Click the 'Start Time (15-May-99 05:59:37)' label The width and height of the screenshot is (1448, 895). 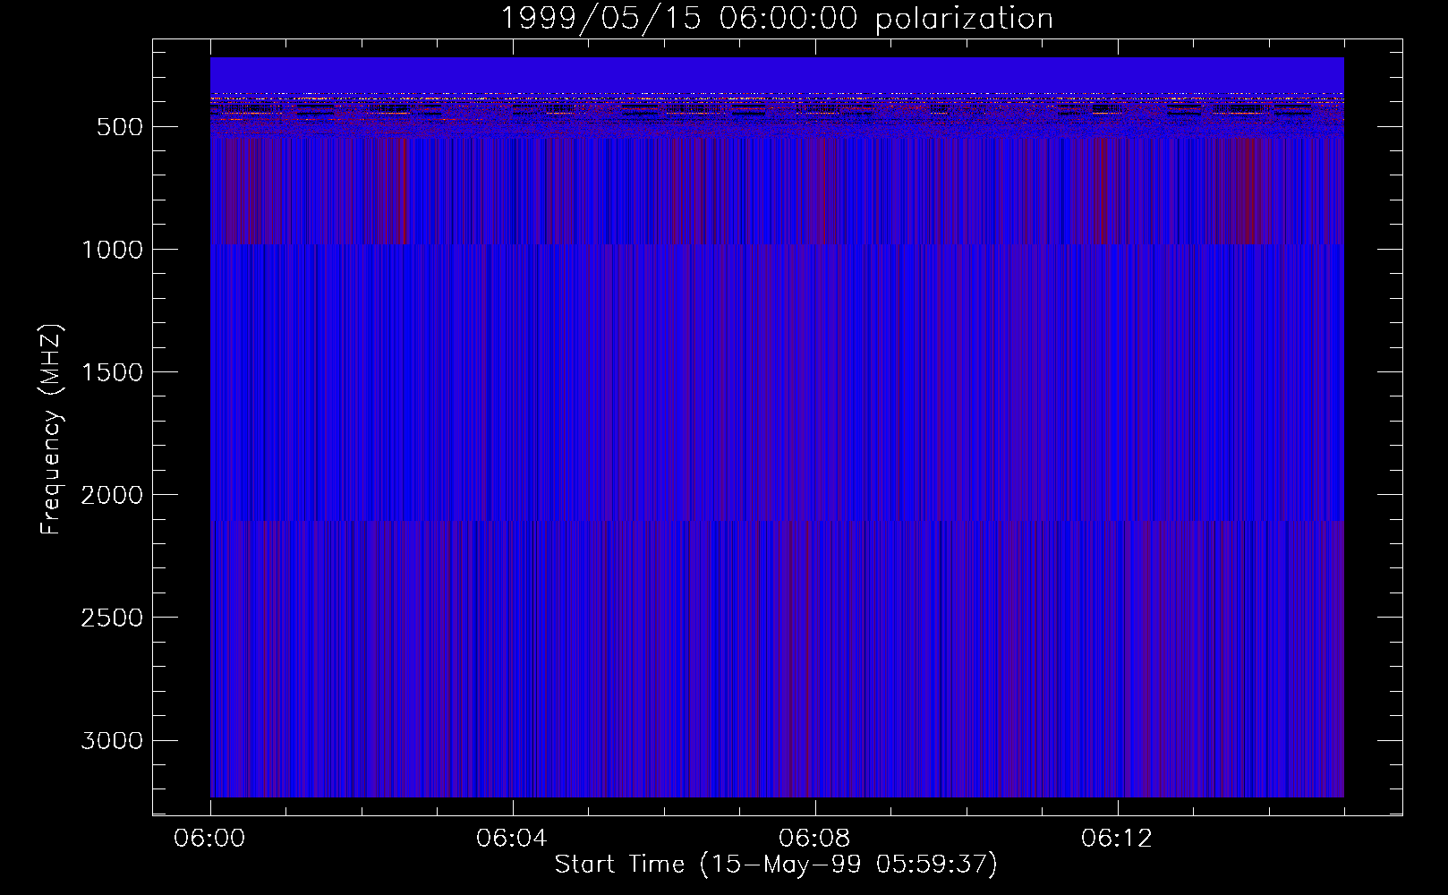(x=776, y=865)
